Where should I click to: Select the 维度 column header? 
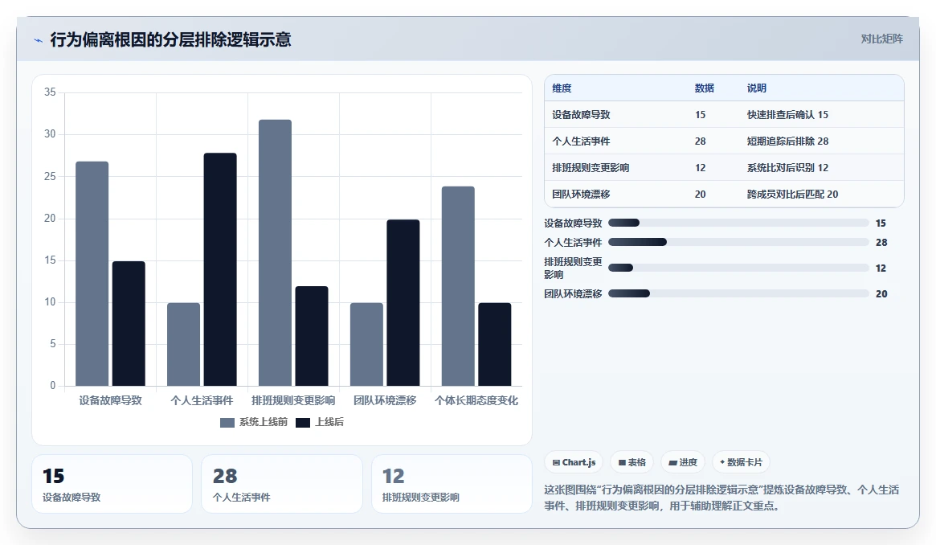coord(562,88)
